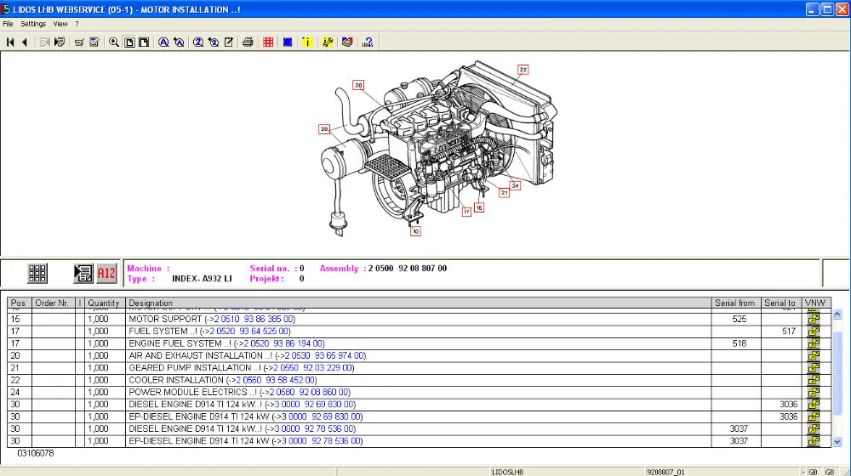Follow link 2 0550 92 03 229 00
The image size is (851, 476).
[312, 367]
